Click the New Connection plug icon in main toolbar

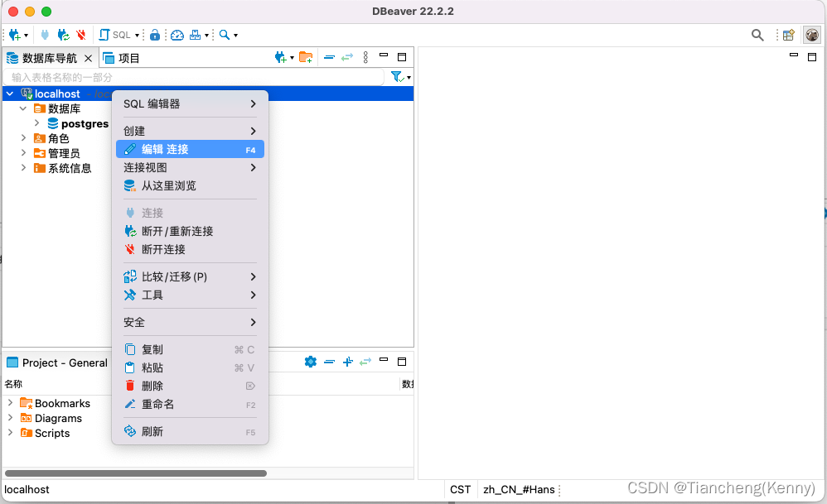click(x=14, y=35)
